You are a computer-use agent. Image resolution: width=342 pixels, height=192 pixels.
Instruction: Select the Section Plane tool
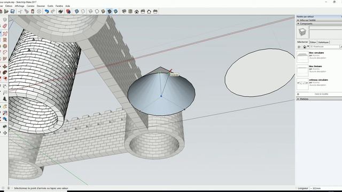5,133
